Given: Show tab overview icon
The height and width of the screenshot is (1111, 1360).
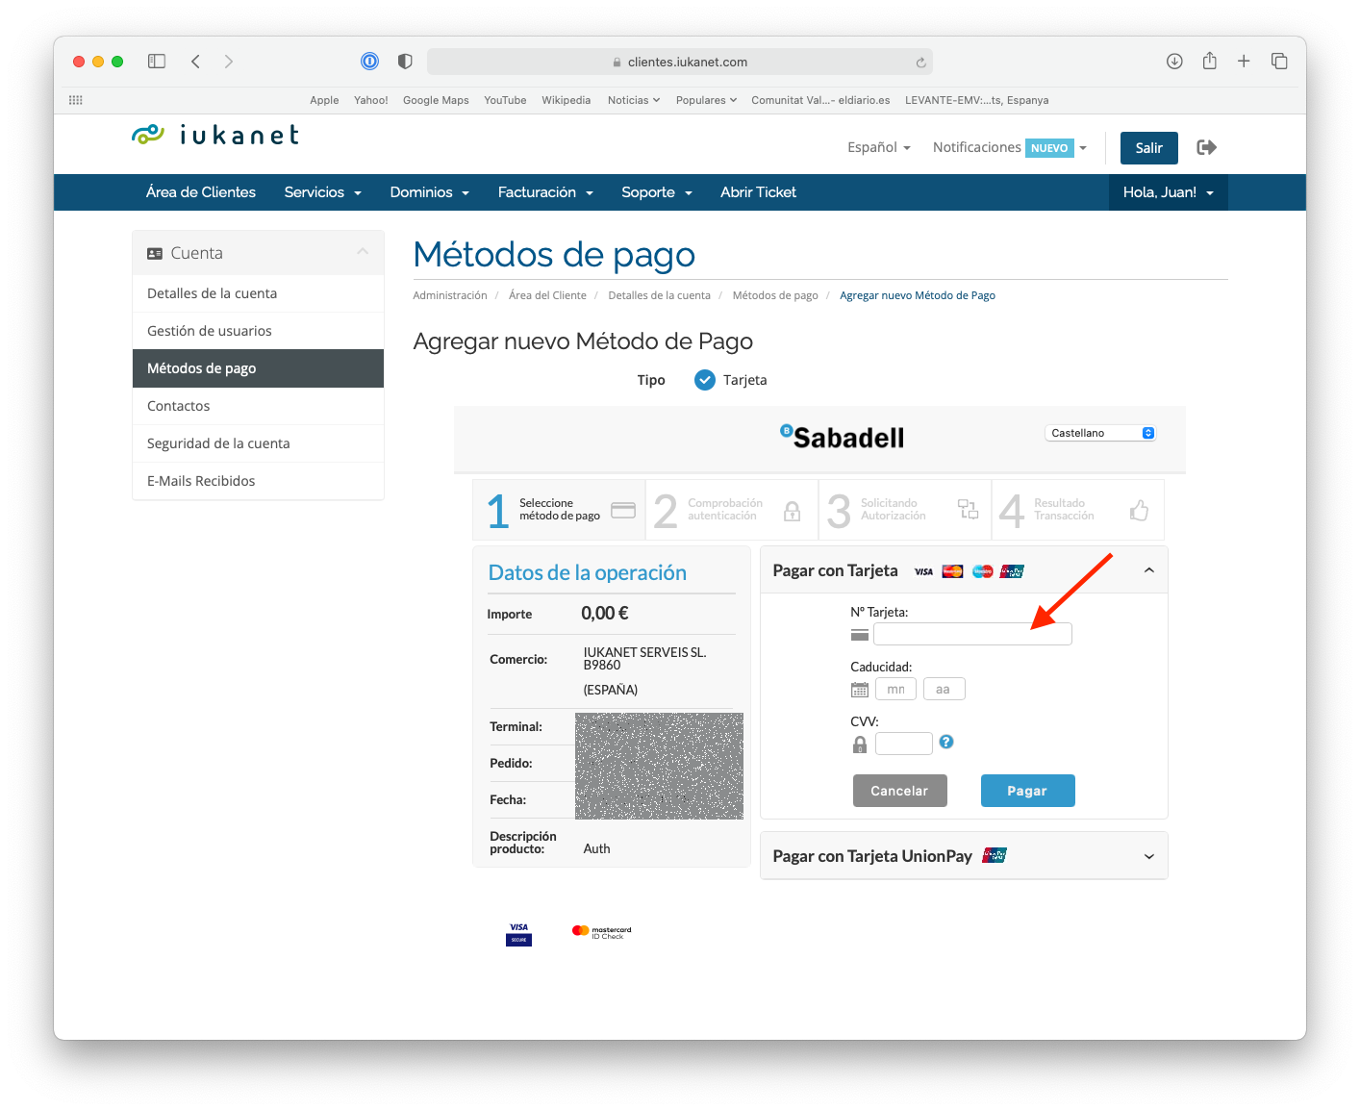Looking at the screenshot, I should click(x=1279, y=62).
